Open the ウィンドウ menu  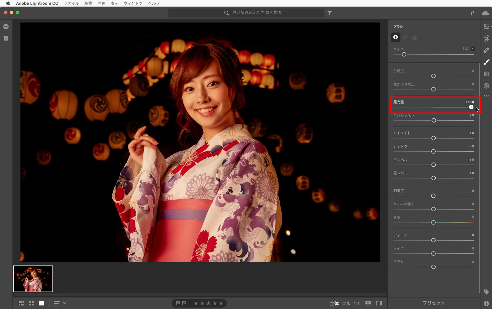133,3
